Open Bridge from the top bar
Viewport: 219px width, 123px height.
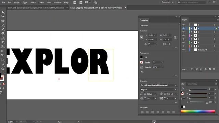coord(75,2)
